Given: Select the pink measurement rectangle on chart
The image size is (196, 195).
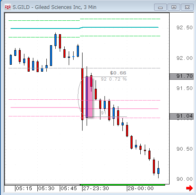Looking at the screenshot, I should click(89, 97).
